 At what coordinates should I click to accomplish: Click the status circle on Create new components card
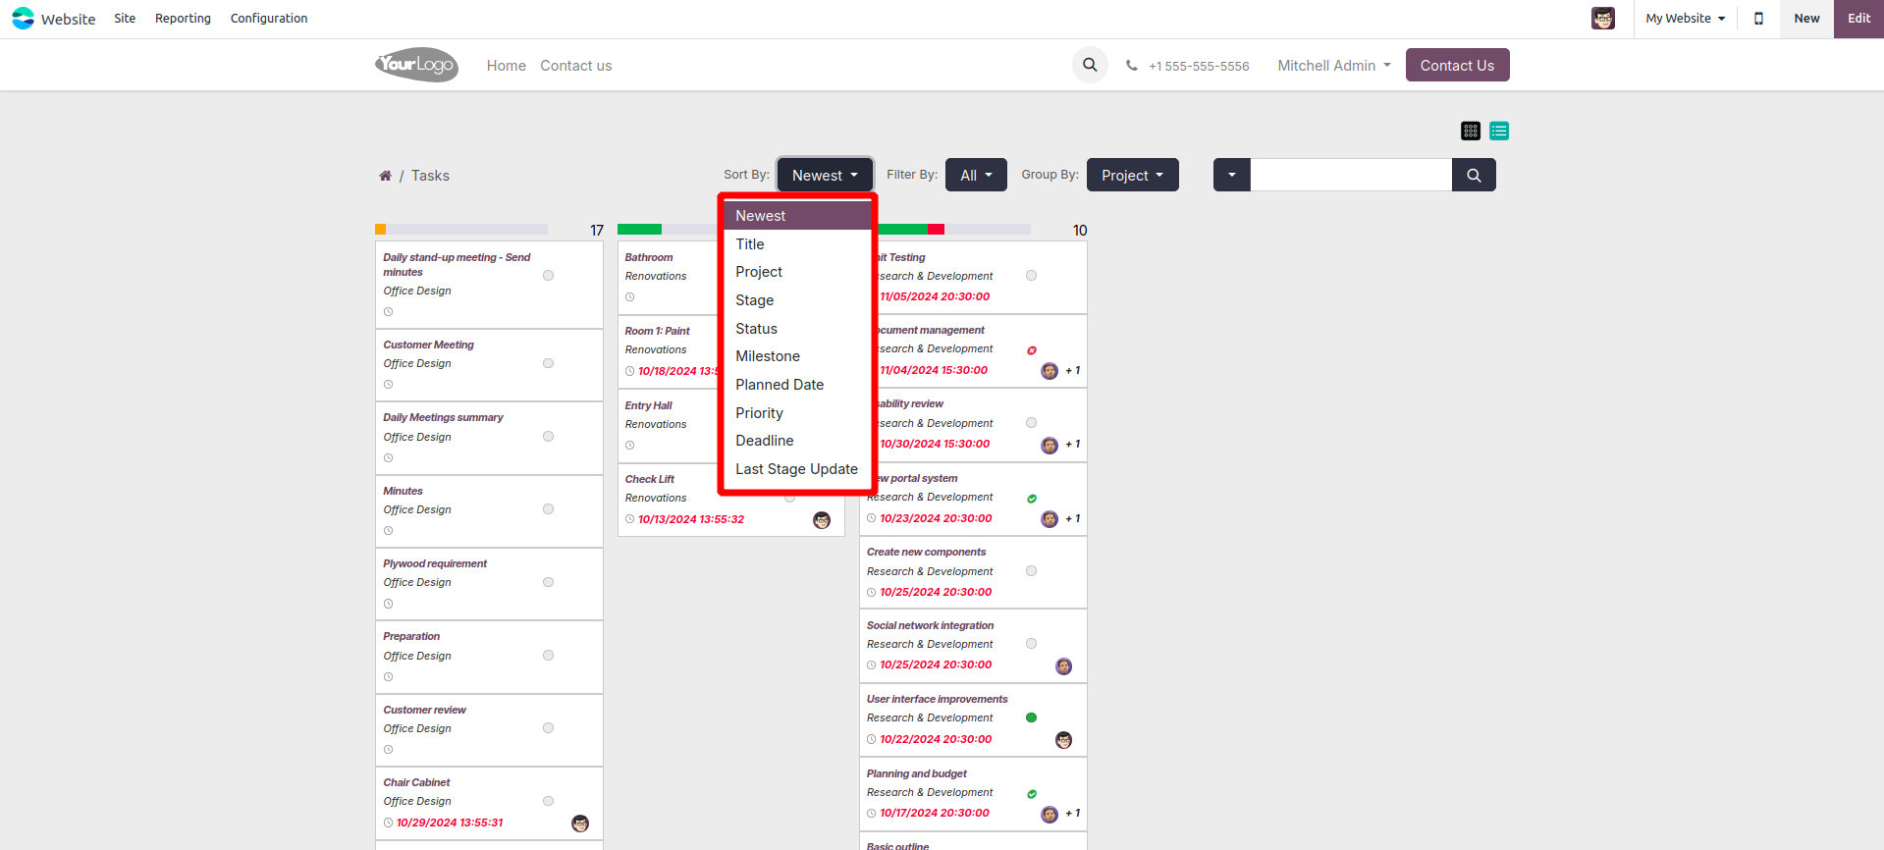(1031, 571)
